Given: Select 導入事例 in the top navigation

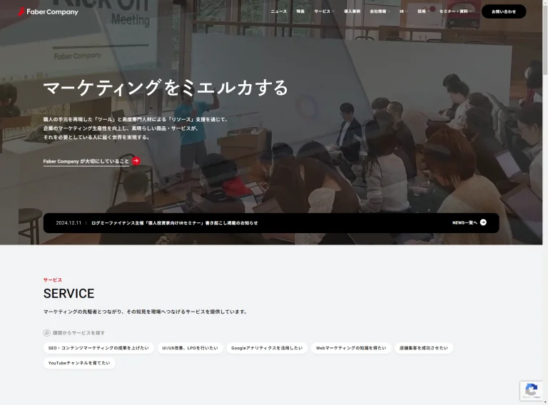Looking at the screenshot, I should click(352, 11).
